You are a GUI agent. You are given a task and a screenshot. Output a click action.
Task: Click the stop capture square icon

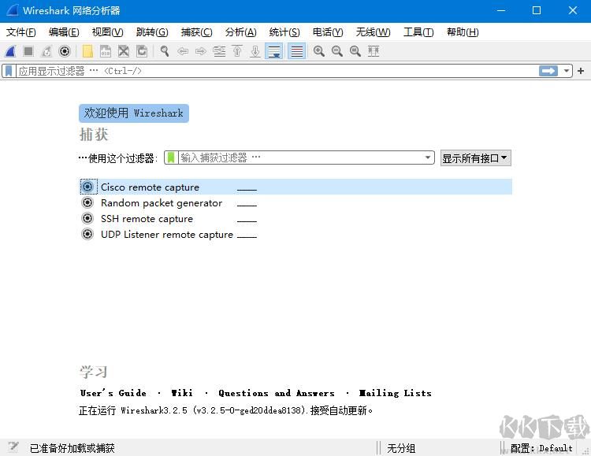28,51
